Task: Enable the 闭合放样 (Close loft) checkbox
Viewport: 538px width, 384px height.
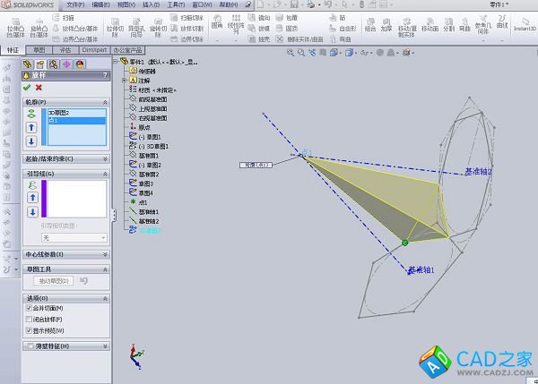Action: pyautogui.click(x=29, y=318)
